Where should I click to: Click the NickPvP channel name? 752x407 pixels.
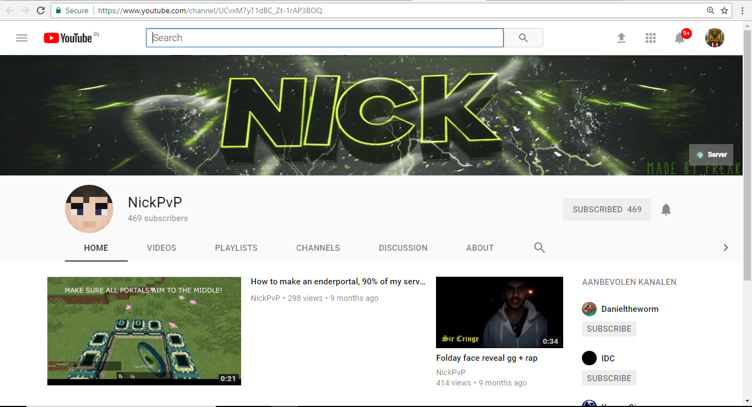[x=155, y=202]
